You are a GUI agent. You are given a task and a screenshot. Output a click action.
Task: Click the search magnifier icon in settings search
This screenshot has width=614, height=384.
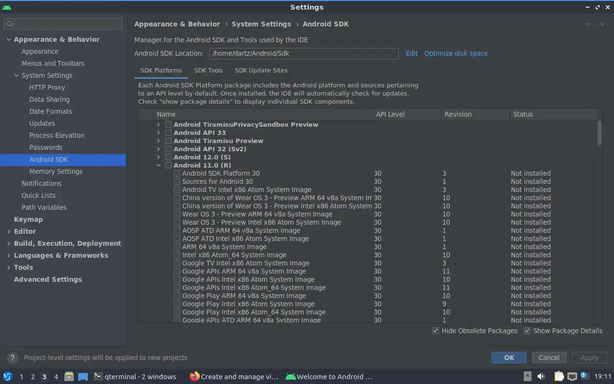click(10, 24)
